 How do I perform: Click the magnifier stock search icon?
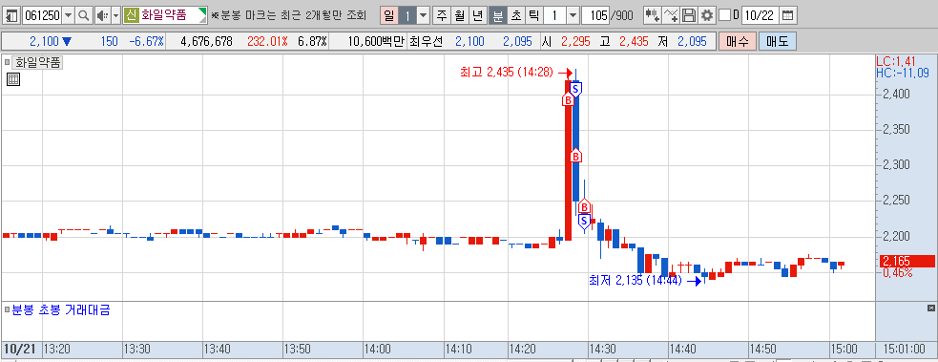pyautogui.click(x=84, y=15)
